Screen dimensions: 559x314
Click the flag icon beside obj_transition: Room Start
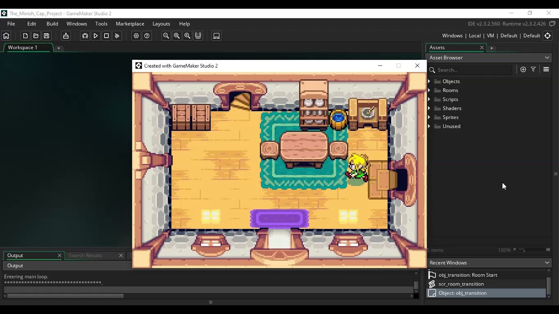tap(432, 275)
